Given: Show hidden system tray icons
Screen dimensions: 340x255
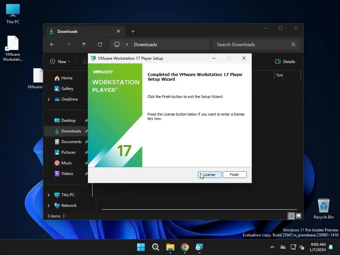Looking at the screenshot, I should click(x=272, y=247).
